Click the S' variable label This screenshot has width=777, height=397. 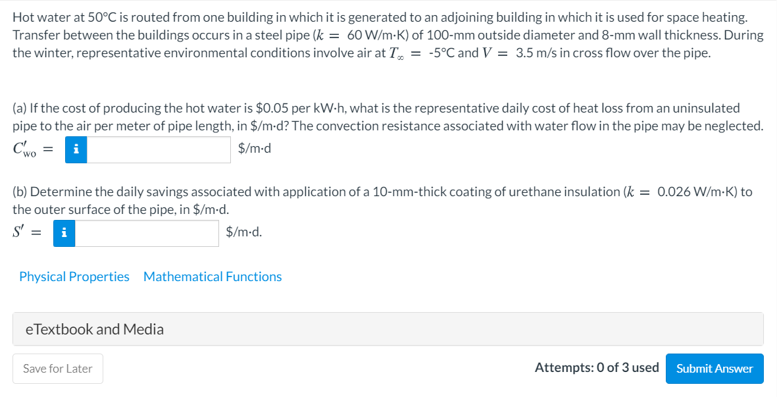19,232
